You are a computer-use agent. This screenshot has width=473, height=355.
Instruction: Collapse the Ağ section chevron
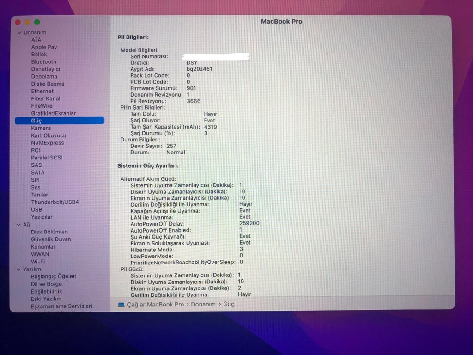point(19,225)
